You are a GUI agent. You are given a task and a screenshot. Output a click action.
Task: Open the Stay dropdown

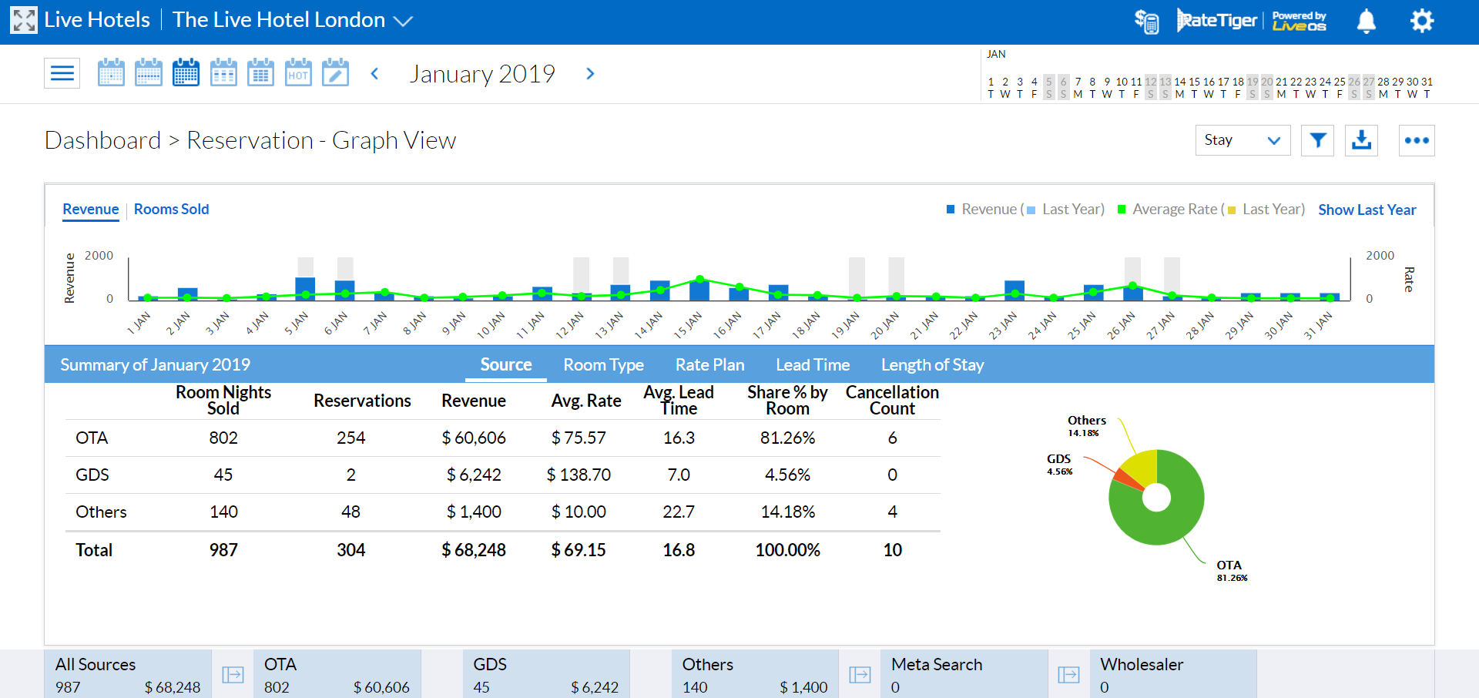pyautogui.click(x=1243, y=140)
